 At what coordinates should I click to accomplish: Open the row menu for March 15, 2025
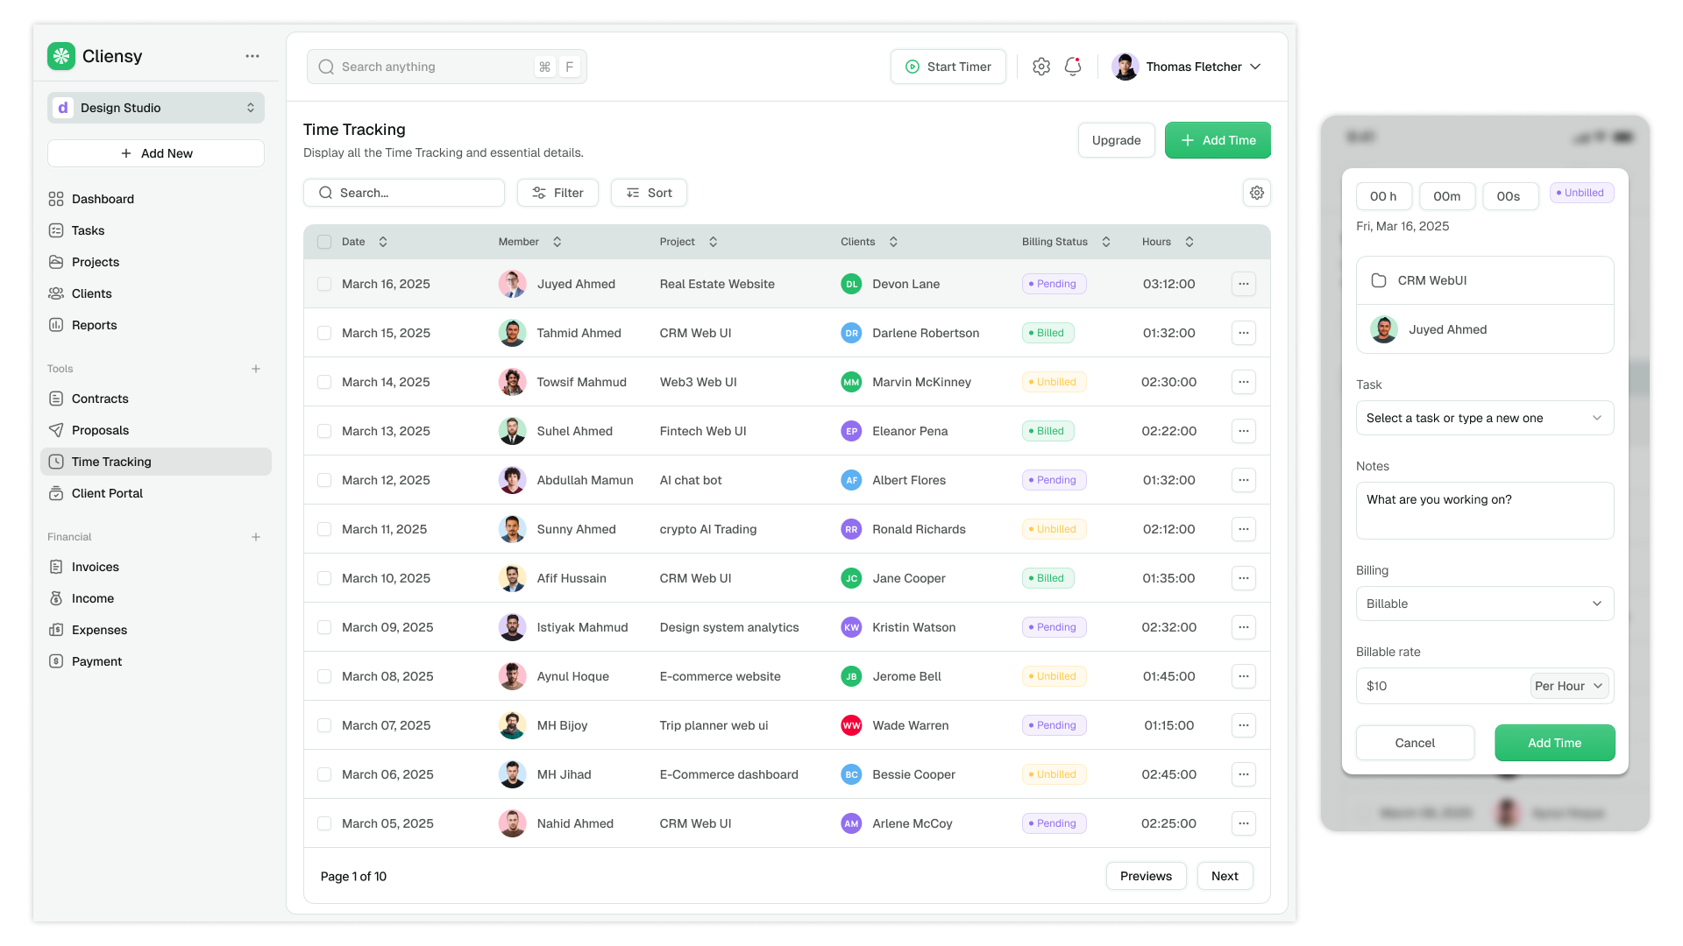[1244, 333]
